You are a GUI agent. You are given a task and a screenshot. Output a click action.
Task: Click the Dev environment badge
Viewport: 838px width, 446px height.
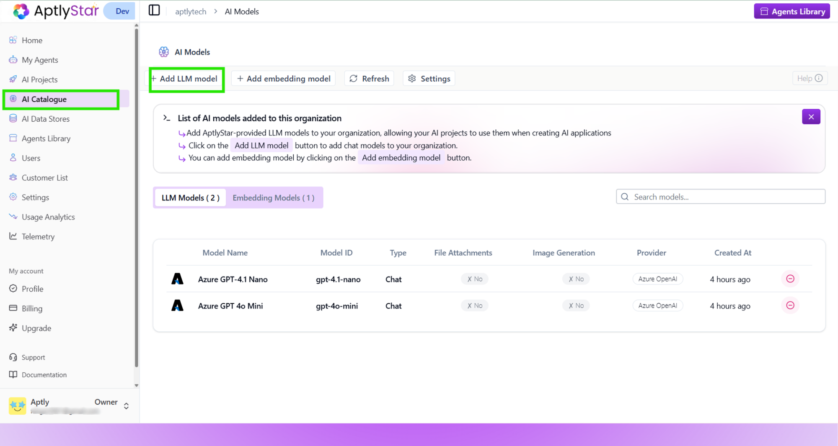pos(120,11)
